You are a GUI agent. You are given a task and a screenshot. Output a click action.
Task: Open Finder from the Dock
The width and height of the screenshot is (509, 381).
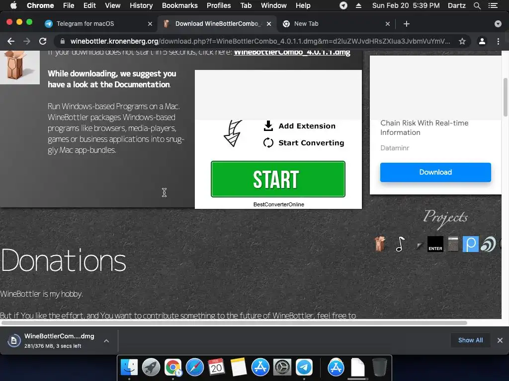(x=129, y=368)
